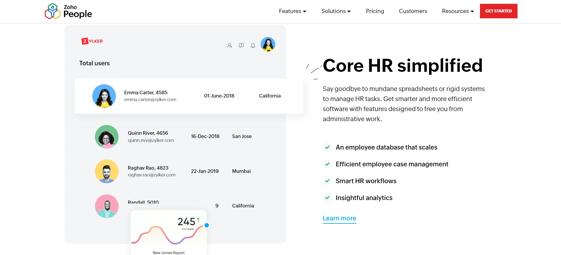Click 'Insightful analytics' text
Screen dimensions: 561x255
pyautogui.click(x=364, y=198)
